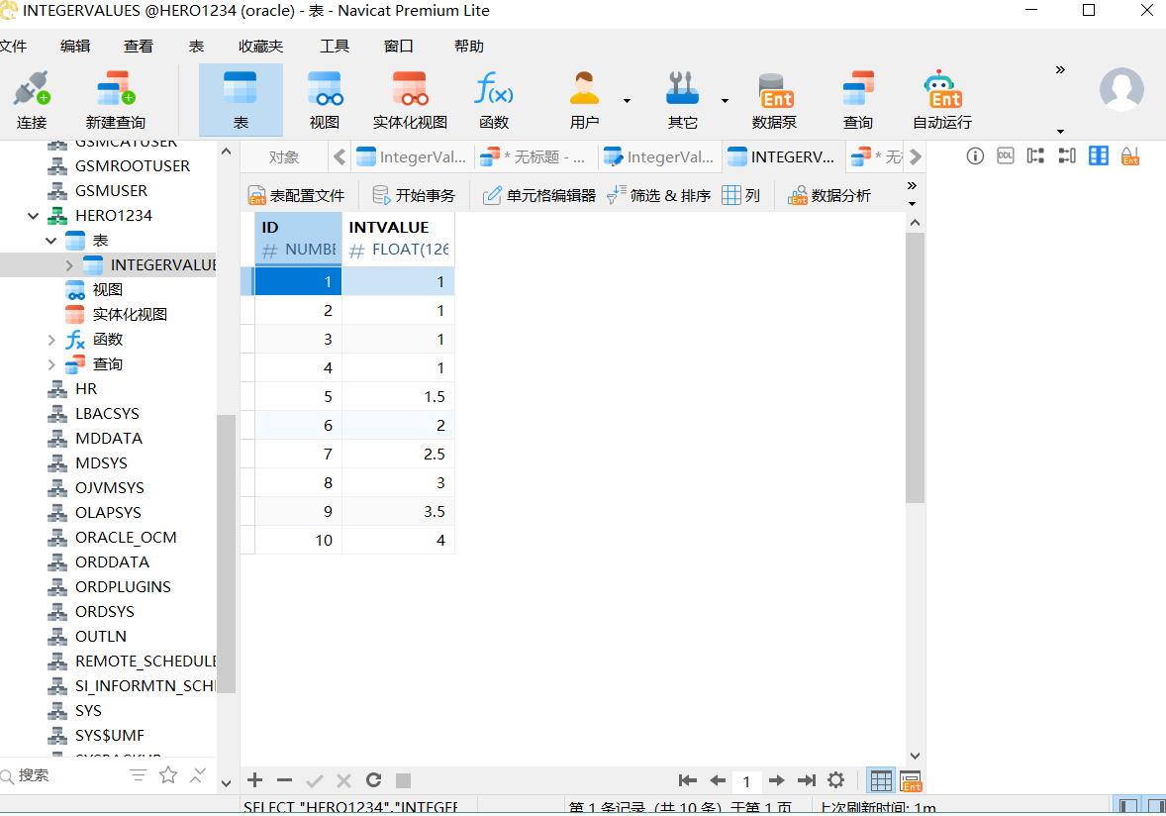1166x816 pixels.
Task: Open the Others (其它) toolbar icon
Action: click(x=682, y=100)
